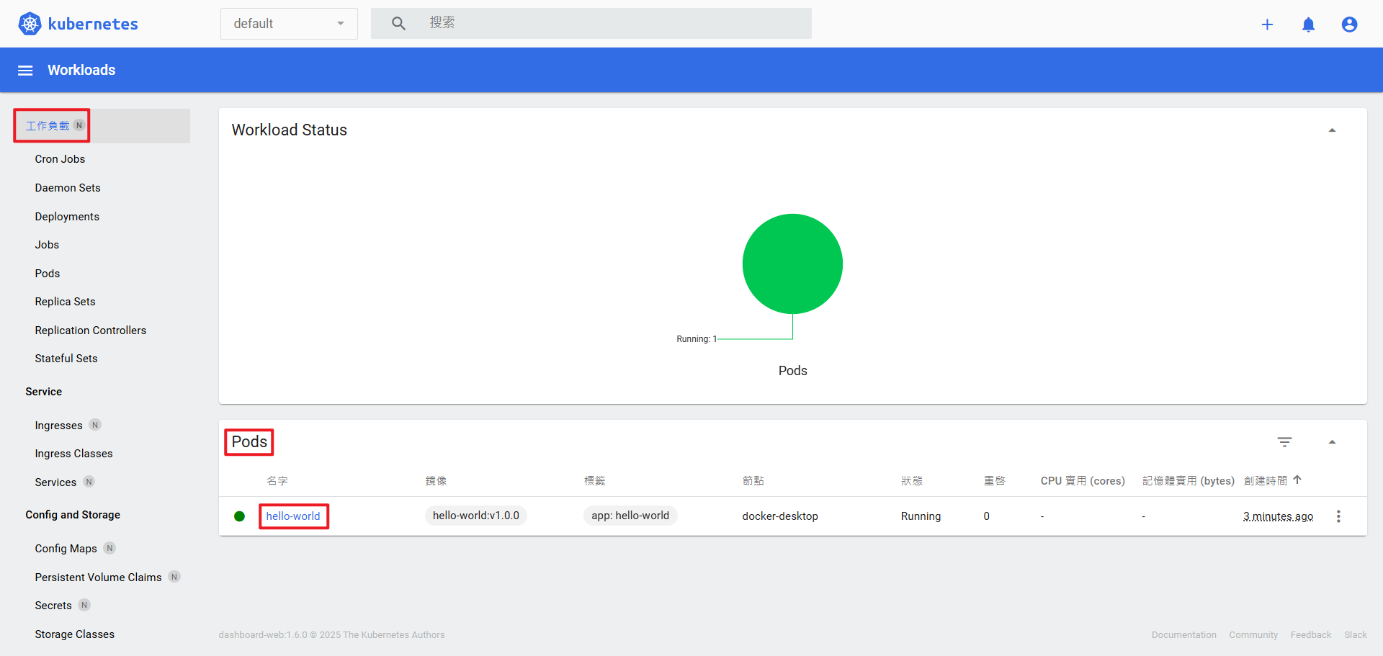Open the hamburger navigation menu
Image resolution: width=1383 pixels, height=656 pixels.
coord(25,70)
